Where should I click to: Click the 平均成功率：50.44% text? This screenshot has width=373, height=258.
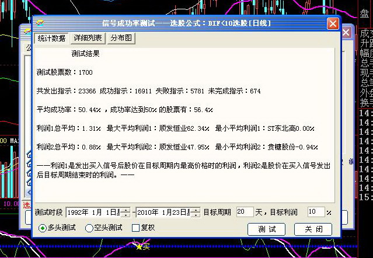68,110
